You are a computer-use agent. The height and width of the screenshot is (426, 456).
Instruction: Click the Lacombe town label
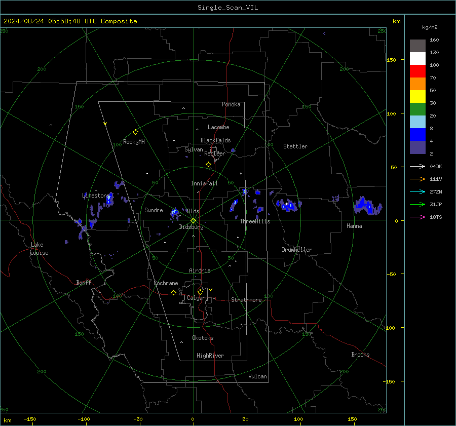tap(218, 127)
